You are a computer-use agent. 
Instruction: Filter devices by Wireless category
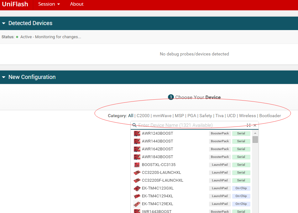(x=248, y=116)
